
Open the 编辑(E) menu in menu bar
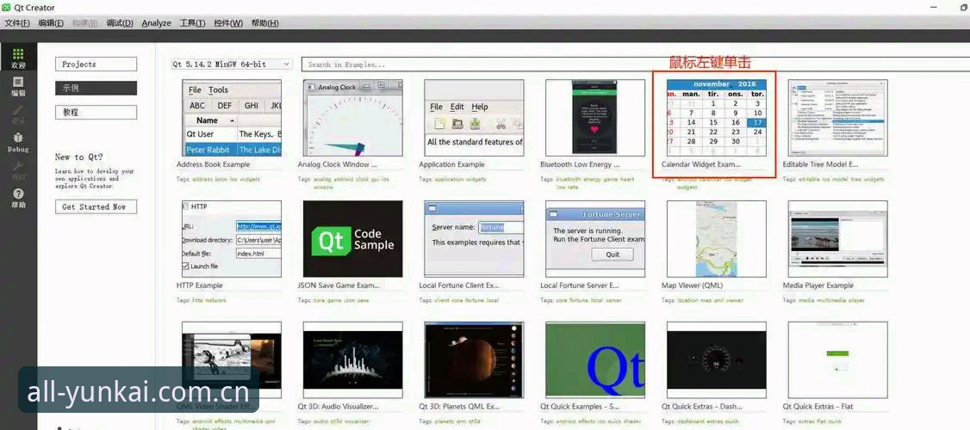click(x=51, y=23)
